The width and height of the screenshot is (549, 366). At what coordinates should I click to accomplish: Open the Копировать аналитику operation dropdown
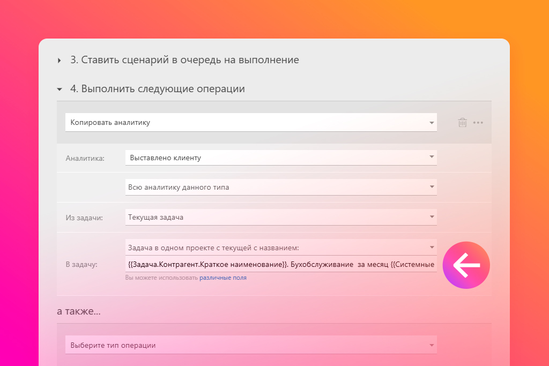point(251,122)
